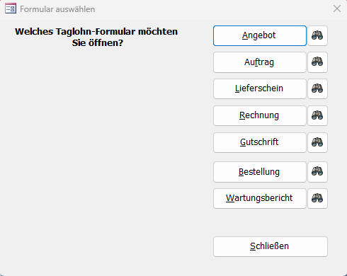Open the Auftrag form
This screenshot has width=347, height=276.
pos(260,62)
